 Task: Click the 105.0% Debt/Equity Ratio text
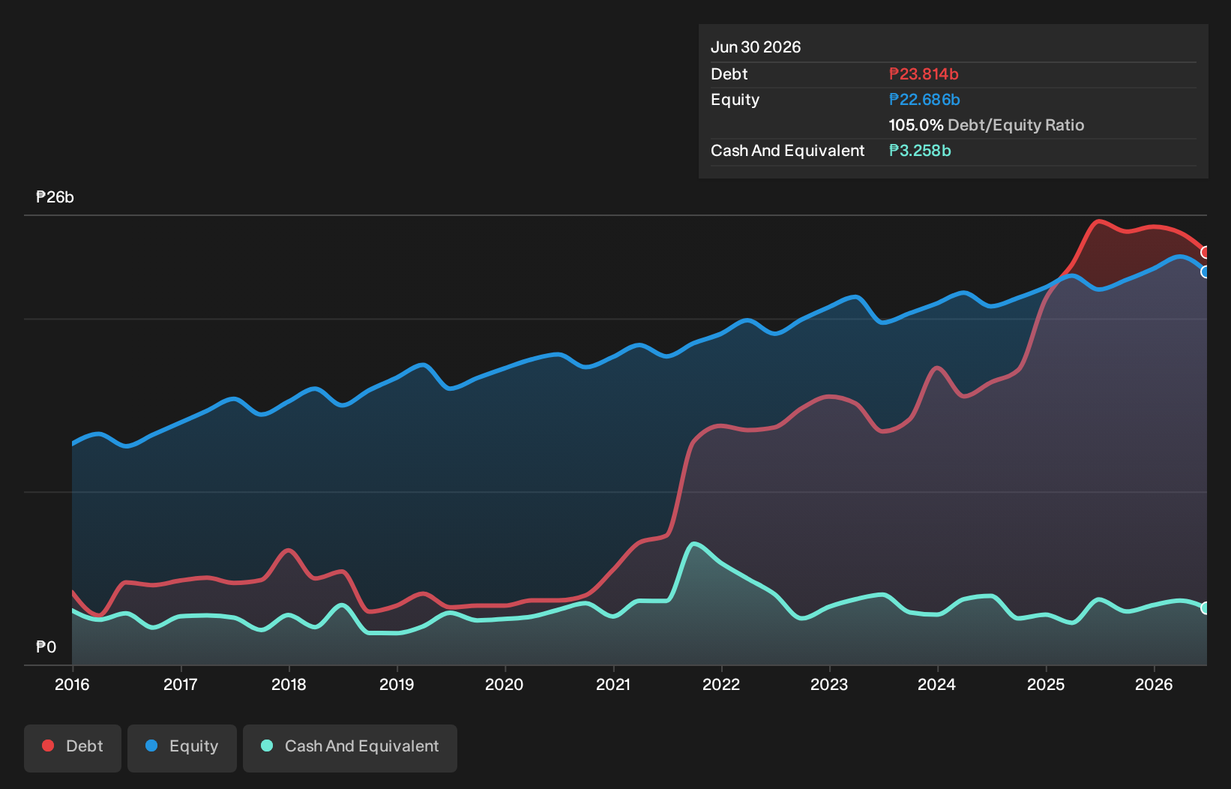click(x=987, y=125)
